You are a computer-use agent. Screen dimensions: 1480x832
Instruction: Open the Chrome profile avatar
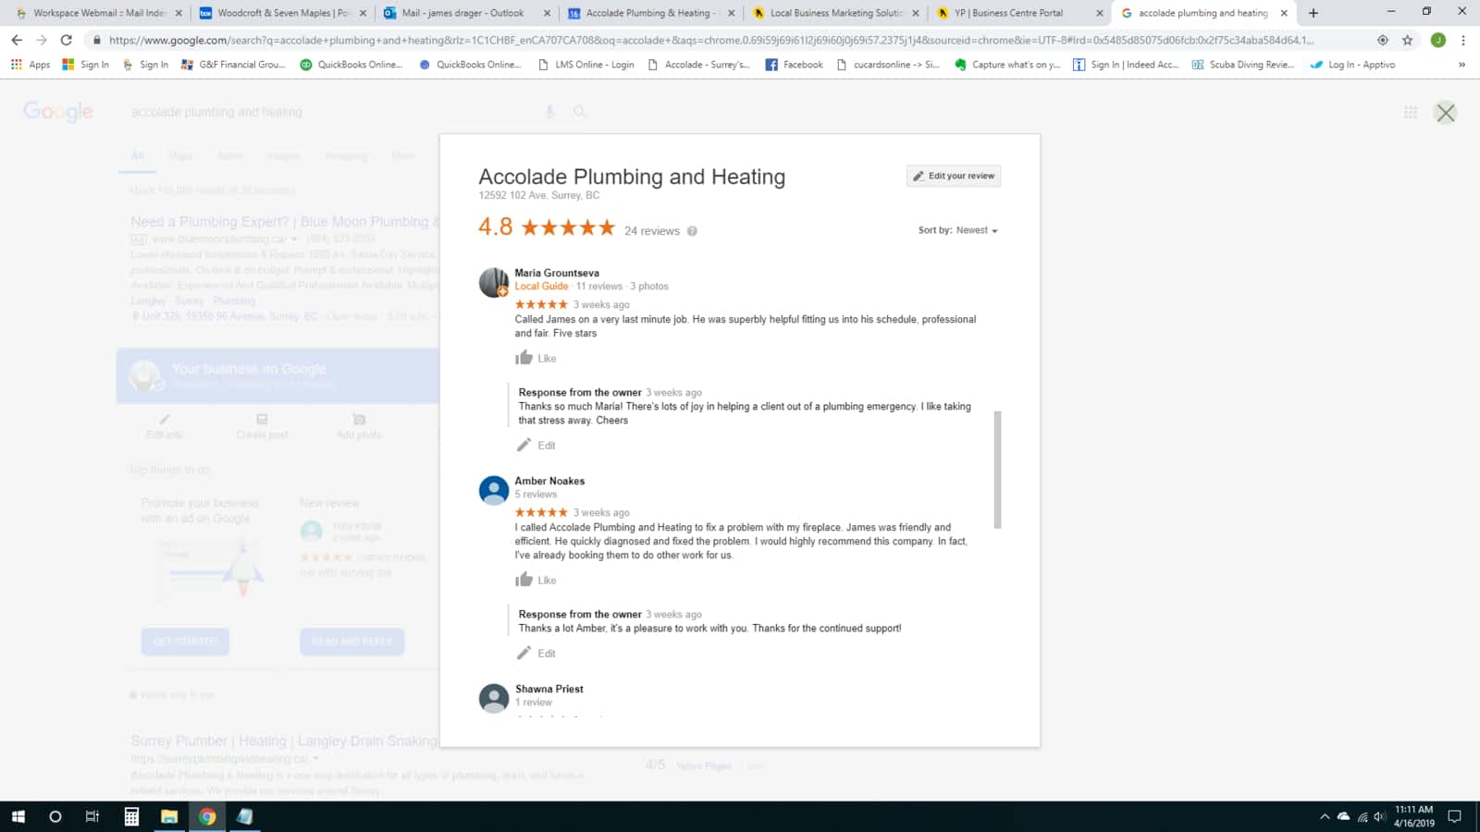1438,40
